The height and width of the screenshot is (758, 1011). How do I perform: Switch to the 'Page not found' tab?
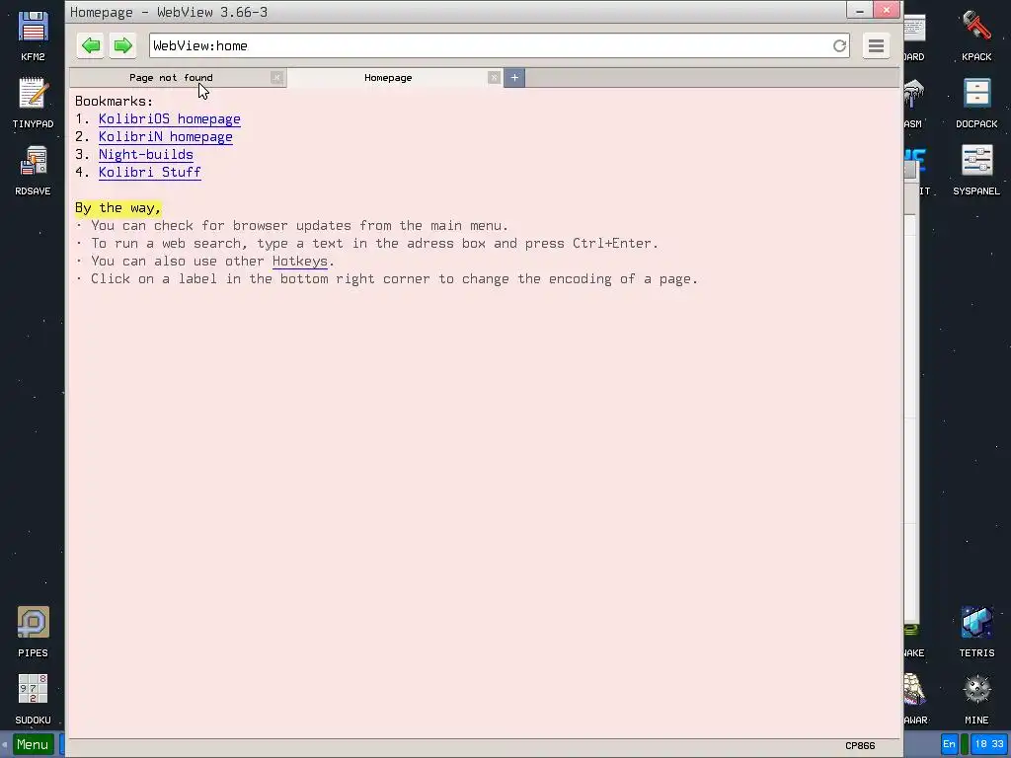pyautogui.click(x=171, y=78)
